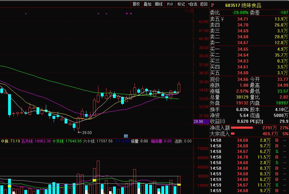
Task: Click the yellow O icon before 换
Action: tap(3, 141)
